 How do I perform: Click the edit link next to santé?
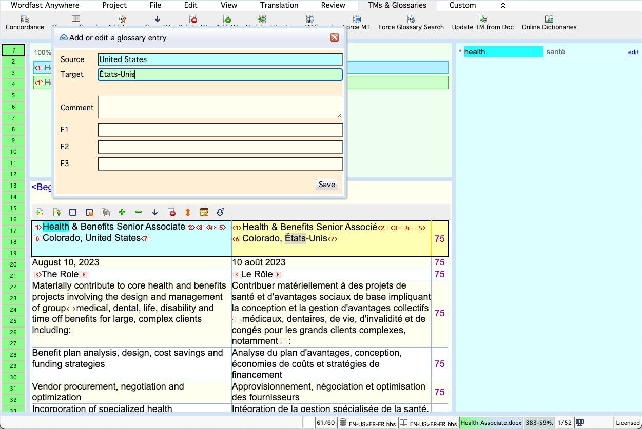pos(633,52)
